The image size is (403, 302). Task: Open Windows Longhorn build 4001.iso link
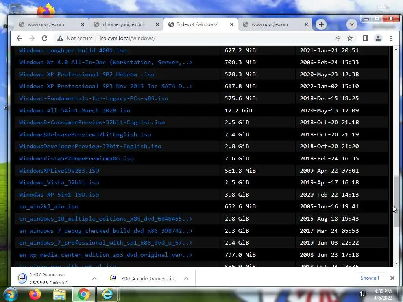(73, 50)
